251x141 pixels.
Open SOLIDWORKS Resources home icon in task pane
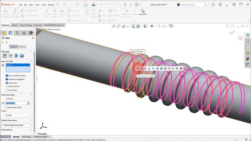(x=247, y=35)
